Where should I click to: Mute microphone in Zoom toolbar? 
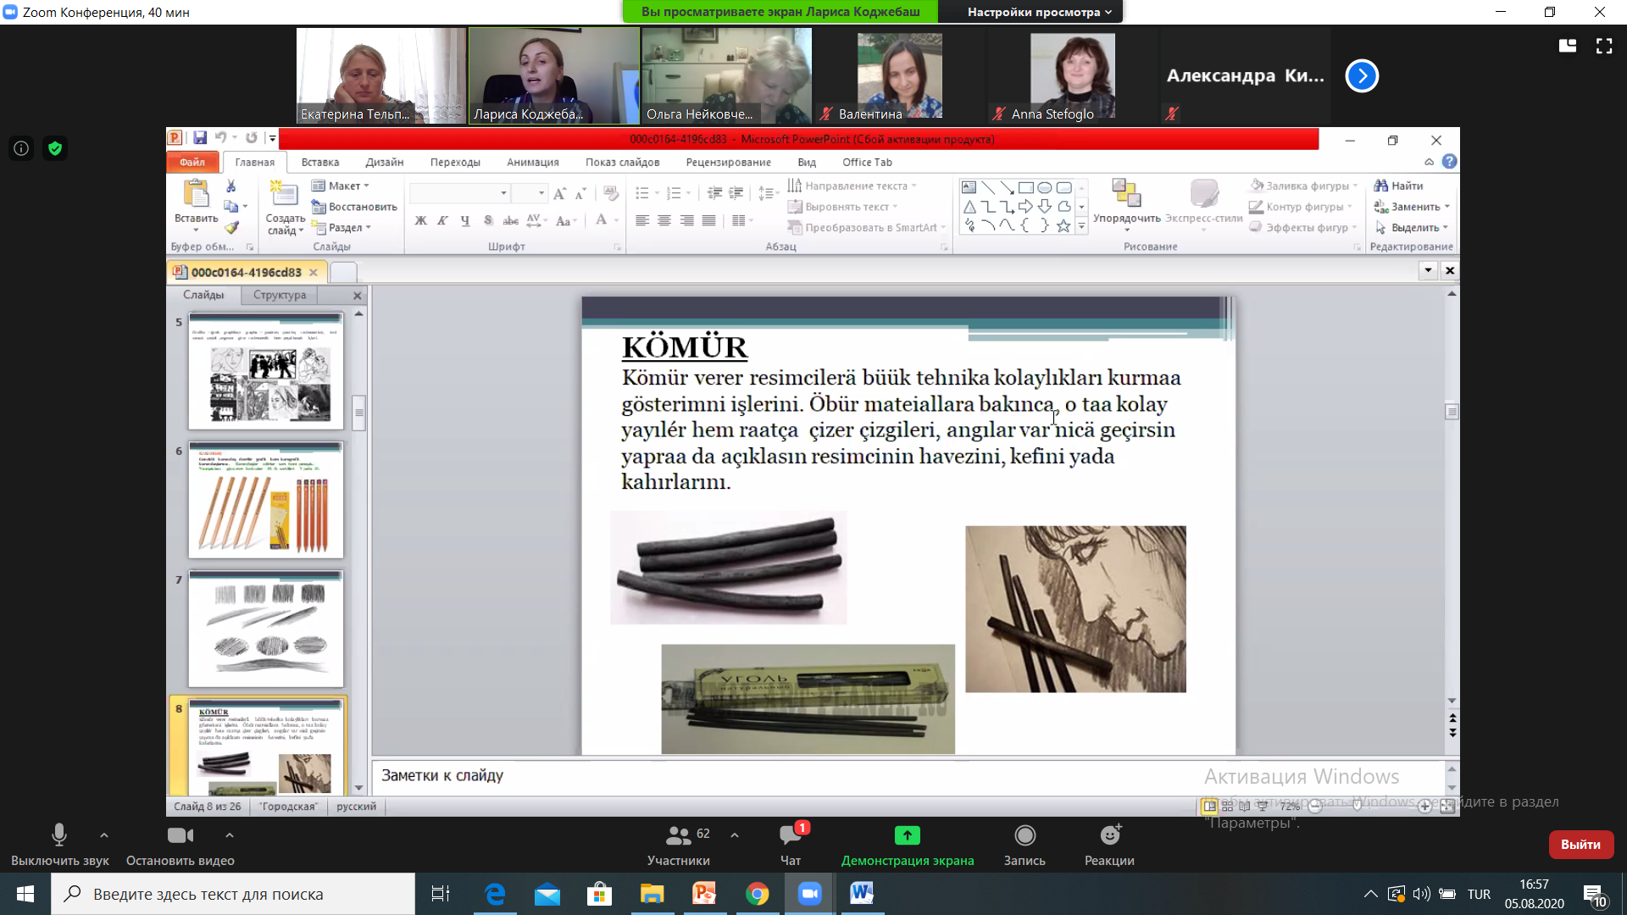58,835
